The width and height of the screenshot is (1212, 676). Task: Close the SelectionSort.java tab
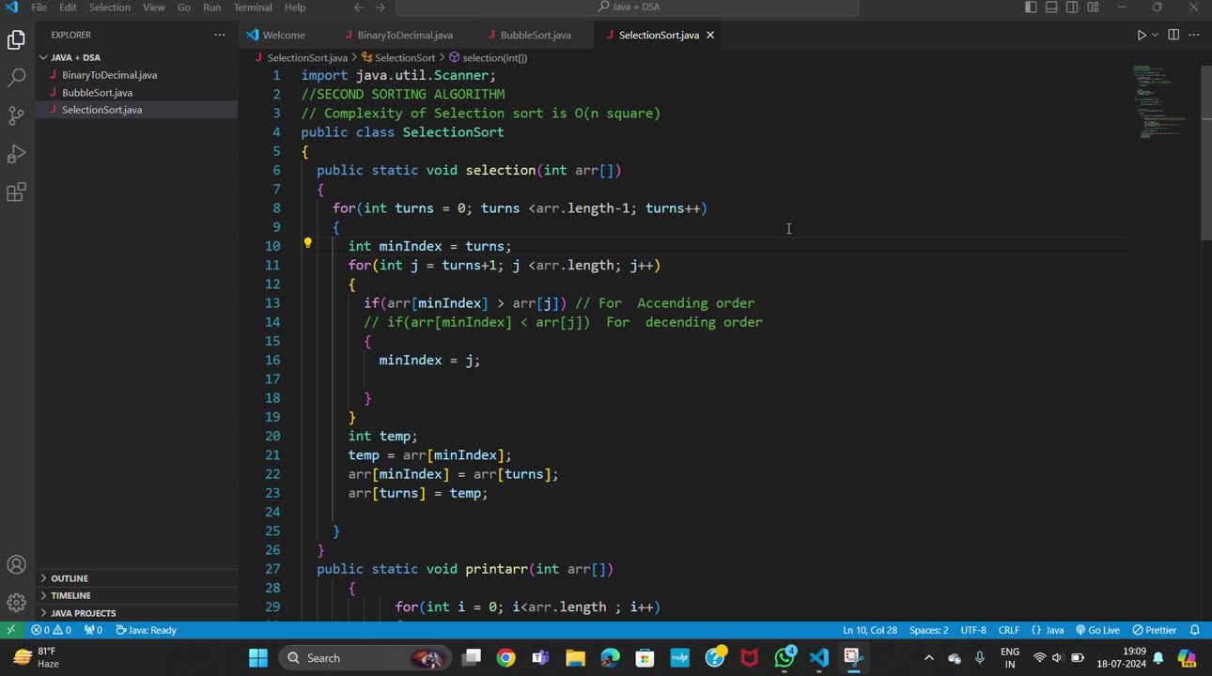pos(710,35)
